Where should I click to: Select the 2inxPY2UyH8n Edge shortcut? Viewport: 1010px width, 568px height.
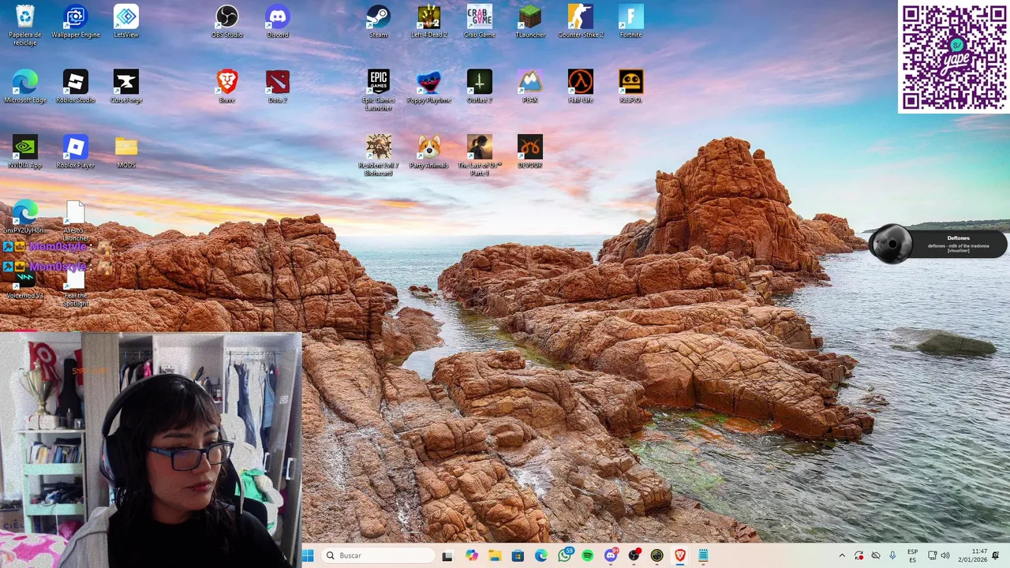point(25,217)
